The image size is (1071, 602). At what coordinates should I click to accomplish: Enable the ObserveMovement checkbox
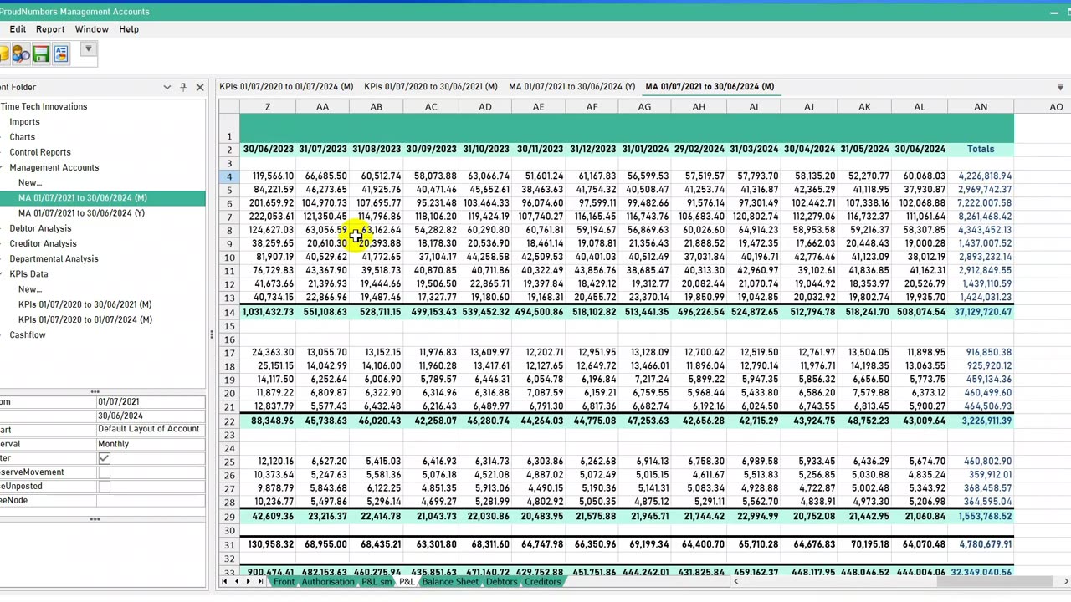click(104, 472)
